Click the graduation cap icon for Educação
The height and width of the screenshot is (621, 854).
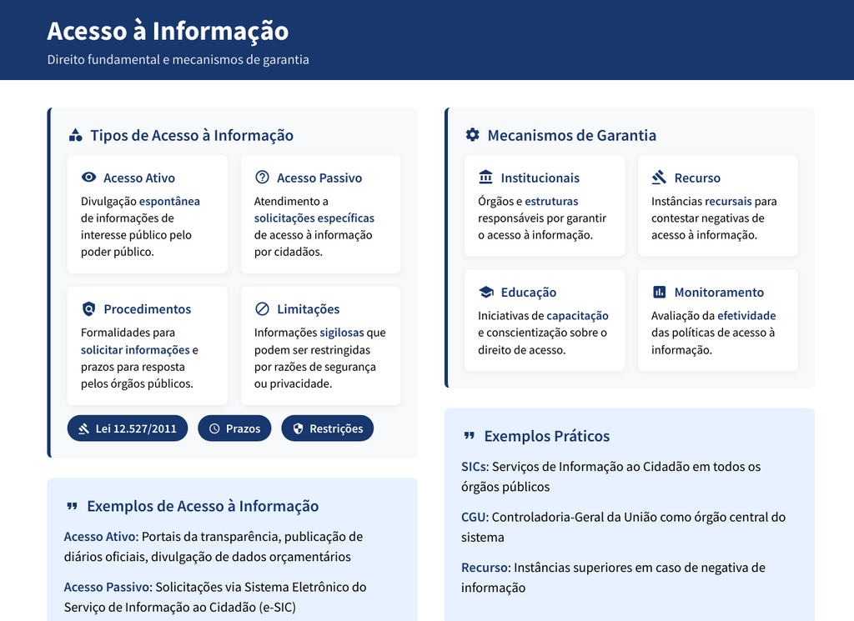(x=486, y=292)
